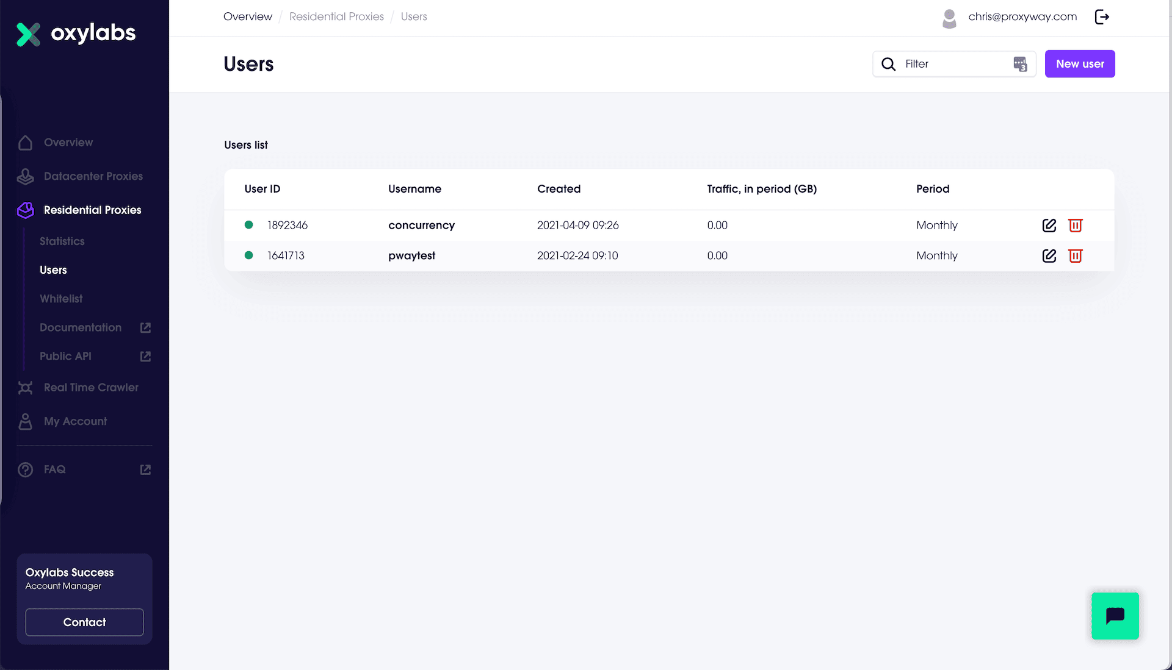Click user ID 1641713
The width and height of the screenshot is (1172, 670).
(x=286, y=256)
